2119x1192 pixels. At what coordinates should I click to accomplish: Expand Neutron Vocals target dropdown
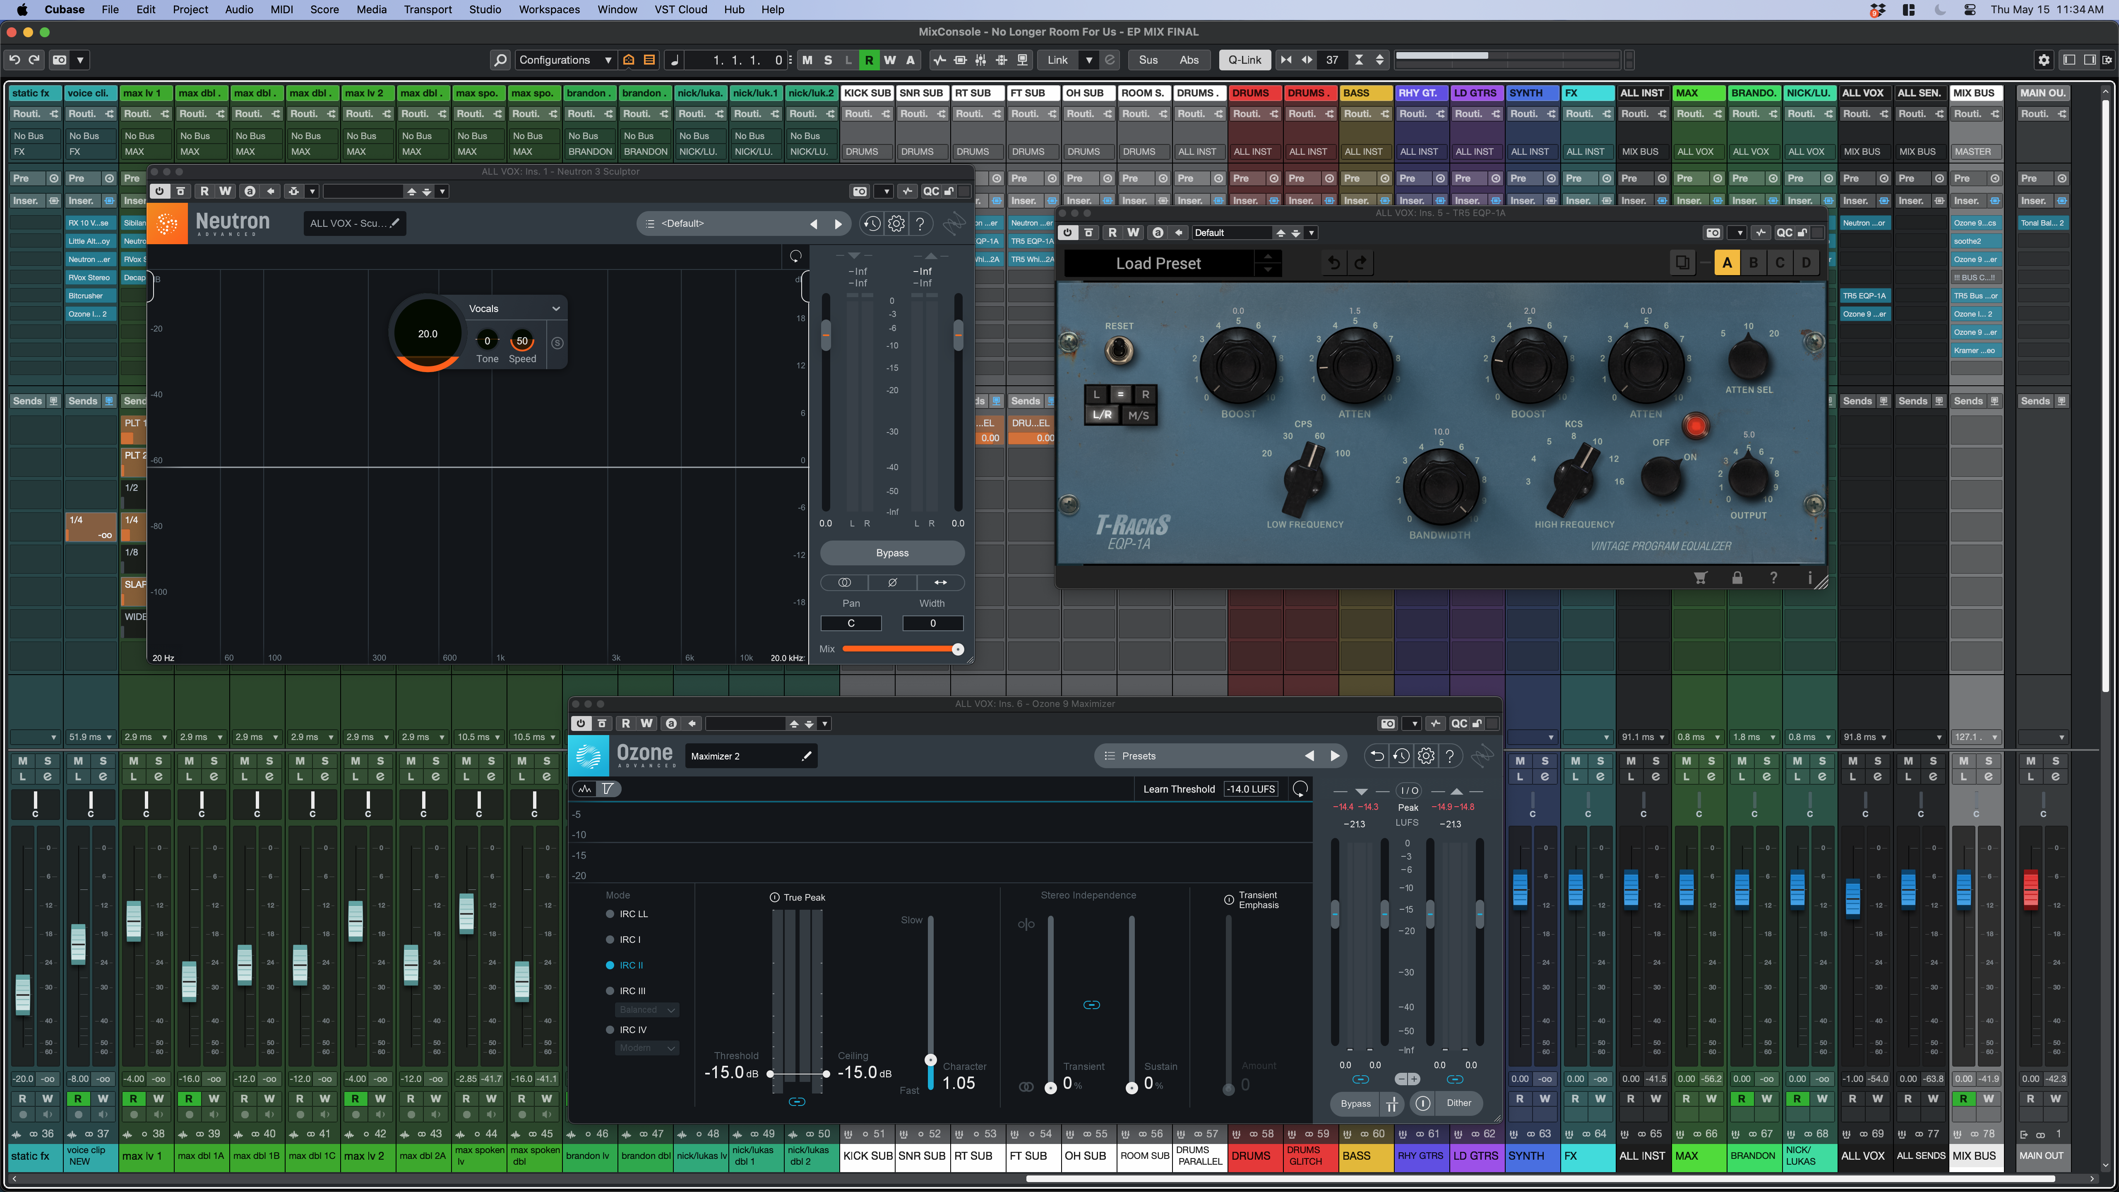(x=515, y=308)
